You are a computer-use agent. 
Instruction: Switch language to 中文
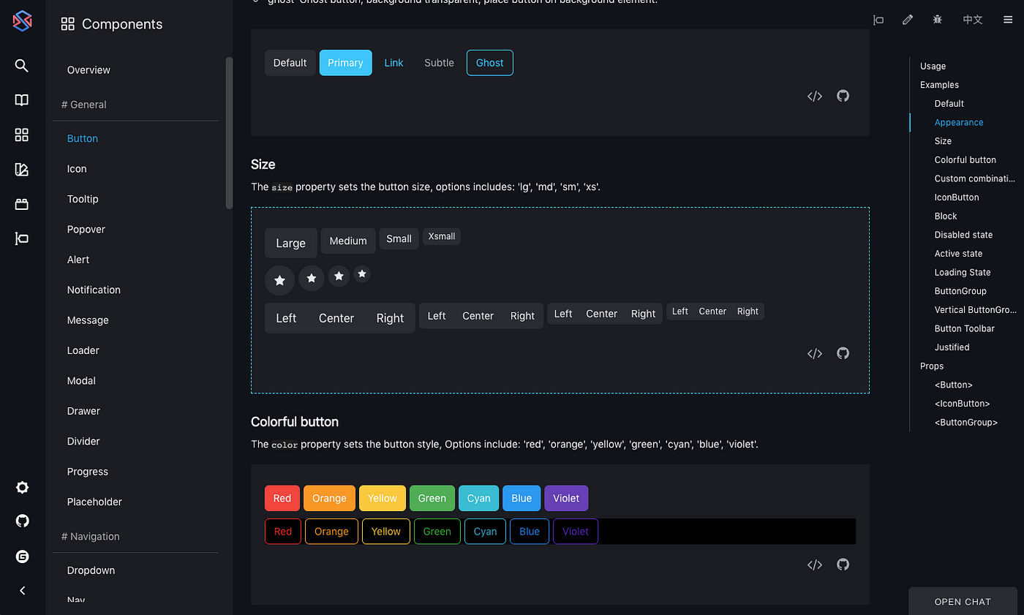[x=973, y=20]
